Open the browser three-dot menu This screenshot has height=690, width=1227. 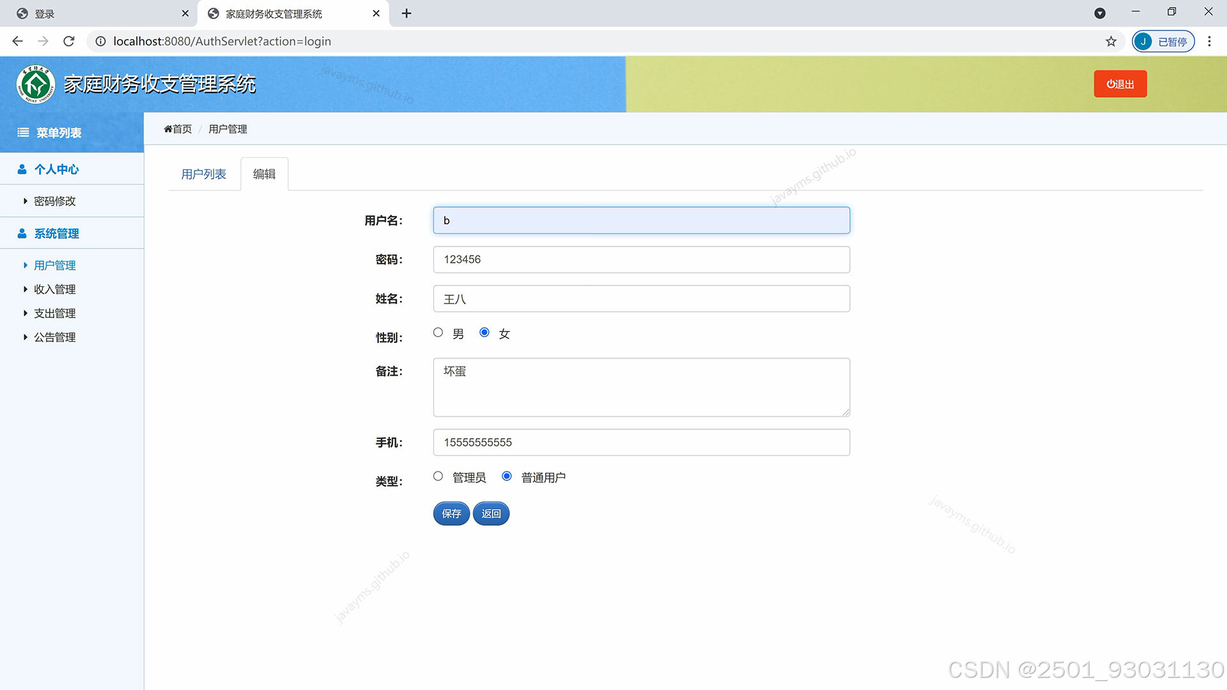1209,42
